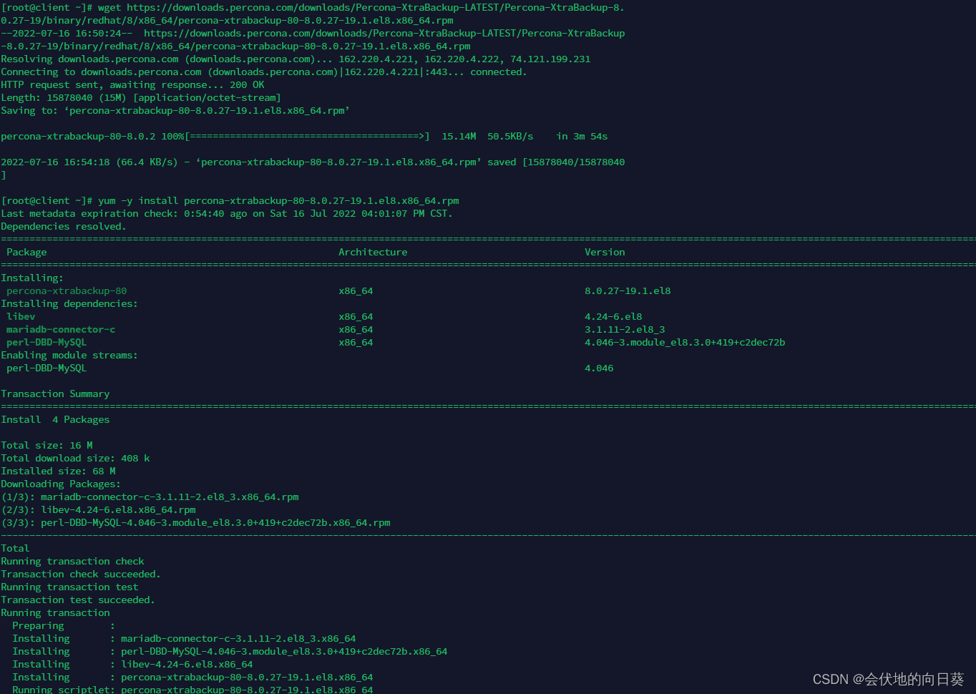Screen dimensions: 976x694
Task: Click 'Length: 15878040 (15M)' line
Action: click(x=141, y=98)
